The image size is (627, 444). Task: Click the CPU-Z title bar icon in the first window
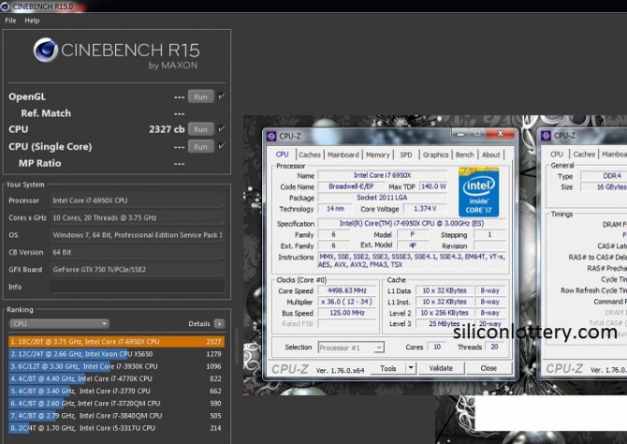(x=271, y=136)
